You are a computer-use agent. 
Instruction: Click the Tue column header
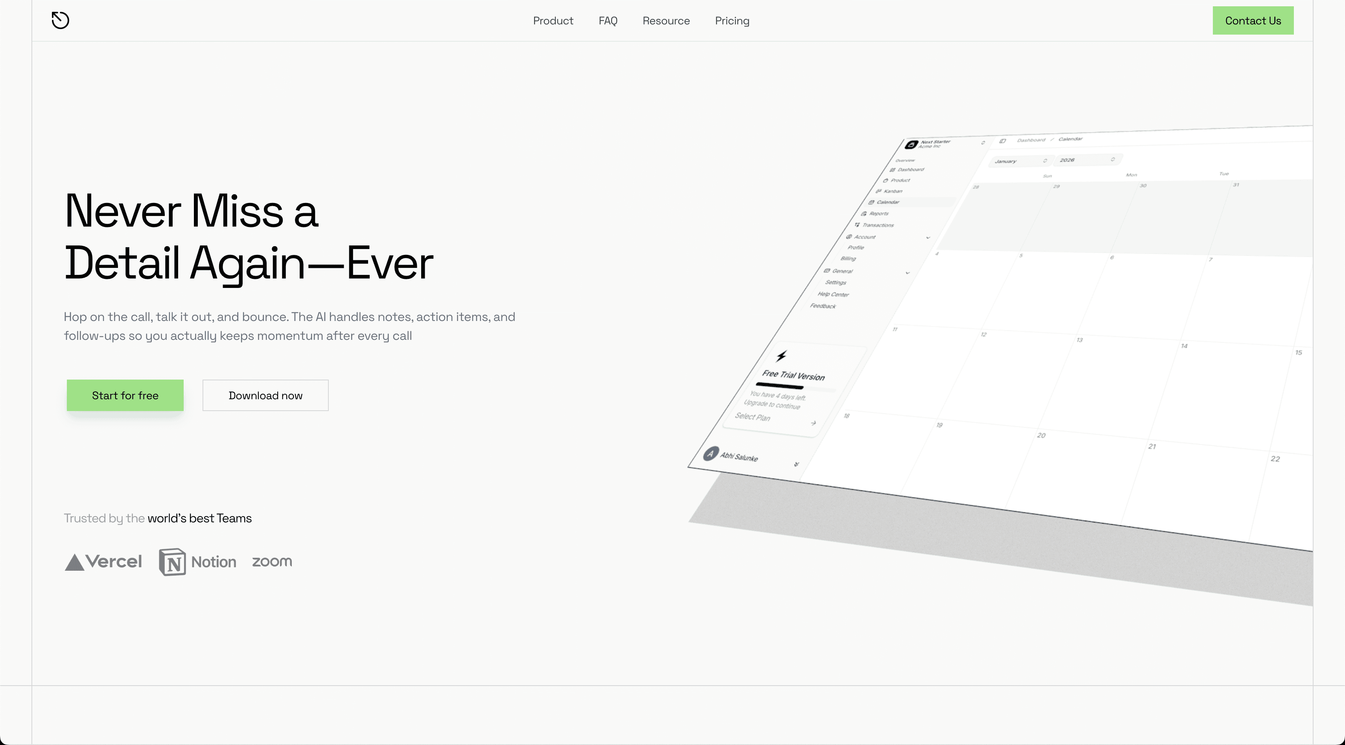[1224, 173]
